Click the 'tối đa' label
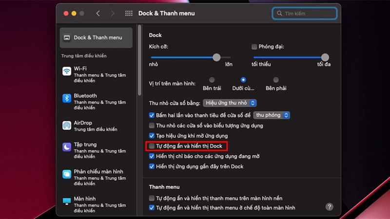Screen dimensions: 390x219 click(x=324, y=64)
